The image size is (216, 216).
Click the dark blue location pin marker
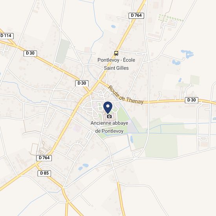108,108
